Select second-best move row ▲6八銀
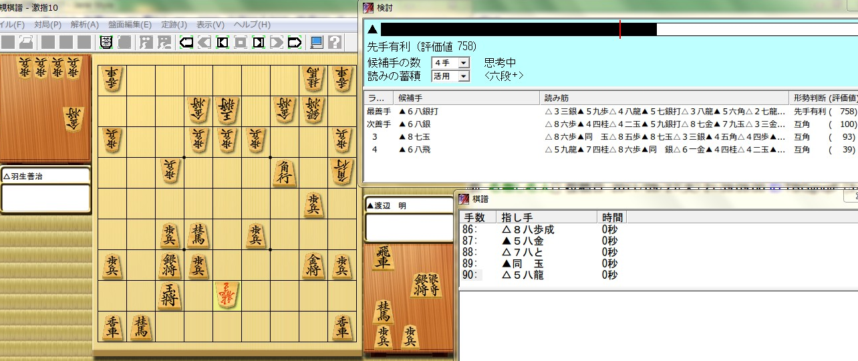Image resolution: width=858 pixels, height=361 pixels. tap(611, 124)
